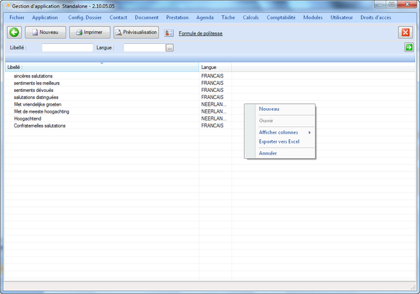Click the red close form icon
The image size is (420, 294).
(x=405, y=33)
